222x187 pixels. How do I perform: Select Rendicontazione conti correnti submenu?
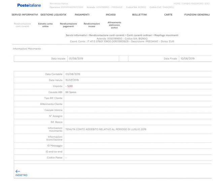pyautogui.click(x=23, y=25)
